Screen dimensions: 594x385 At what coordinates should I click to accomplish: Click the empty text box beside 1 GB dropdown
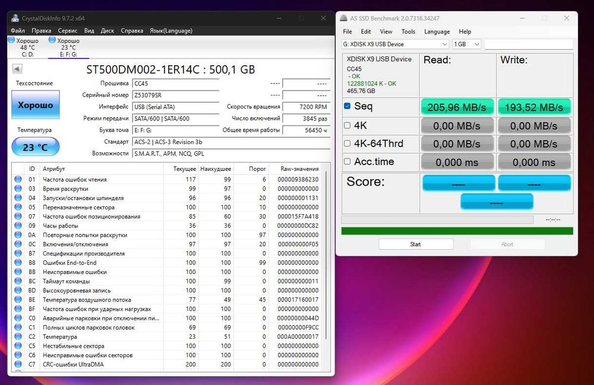(x=529, y=44)
